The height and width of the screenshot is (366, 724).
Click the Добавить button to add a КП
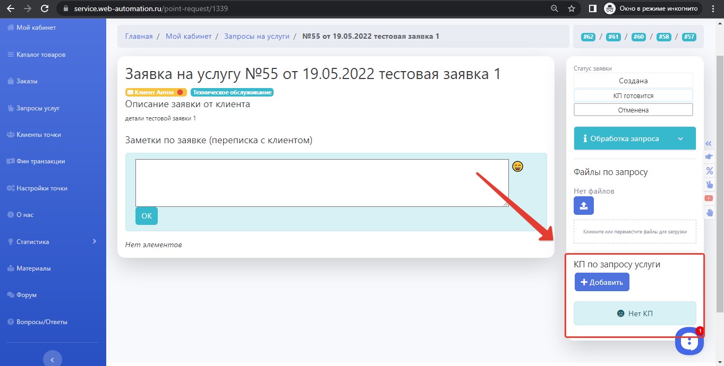click(601, 282)
